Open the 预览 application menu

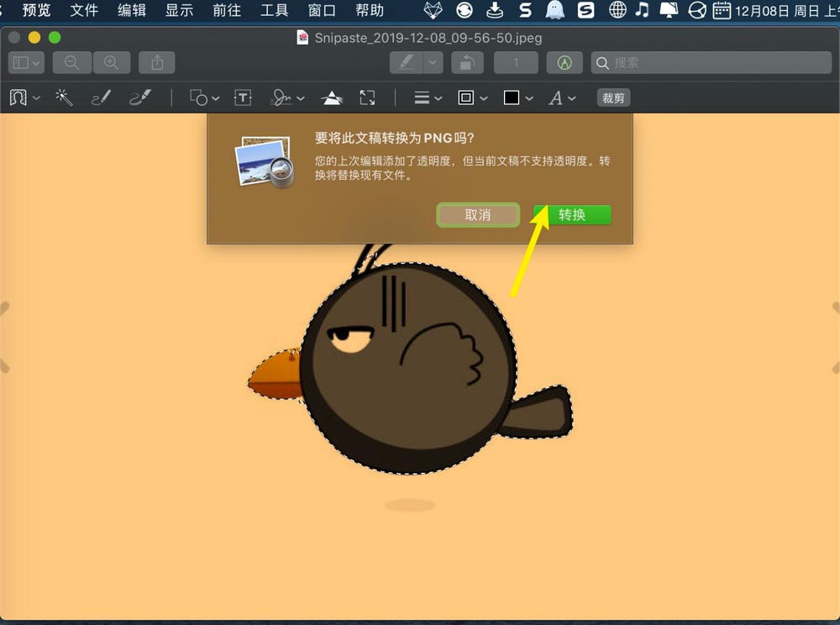coord(36,10)
